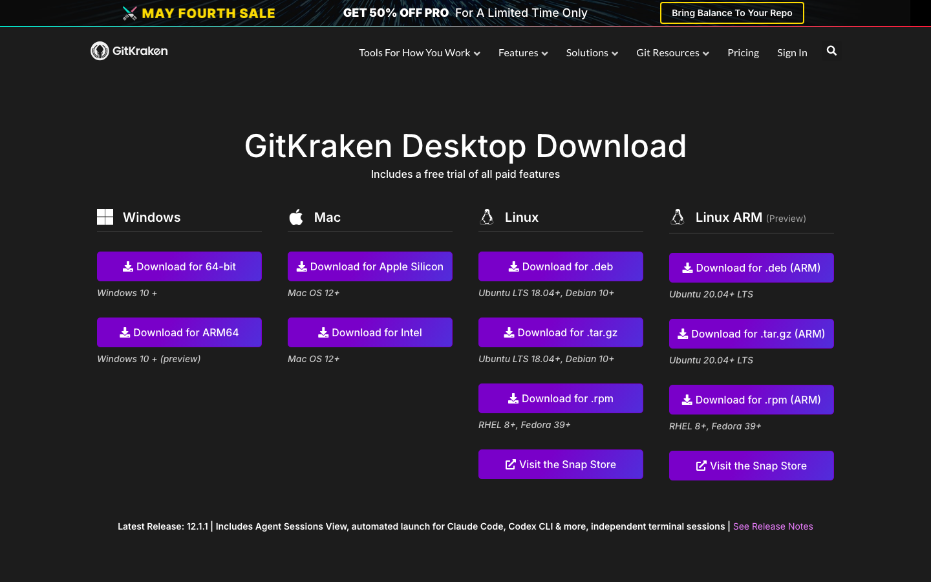Click the lightsaber icon in sale banner

point(130,13)
